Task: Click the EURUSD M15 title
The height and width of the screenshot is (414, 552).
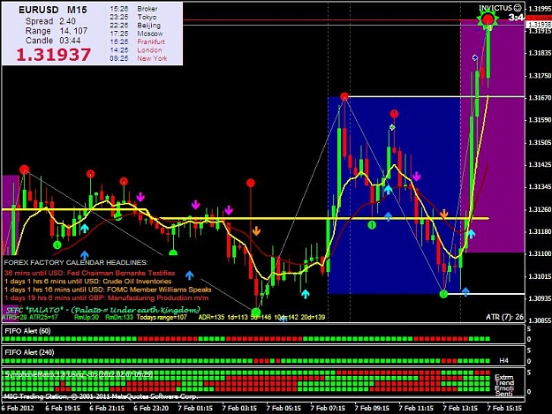Action: (x=53, y=10)
